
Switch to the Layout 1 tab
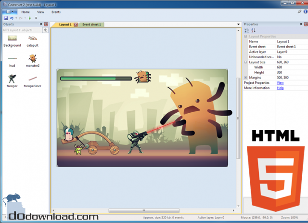[x=65, y=25]
